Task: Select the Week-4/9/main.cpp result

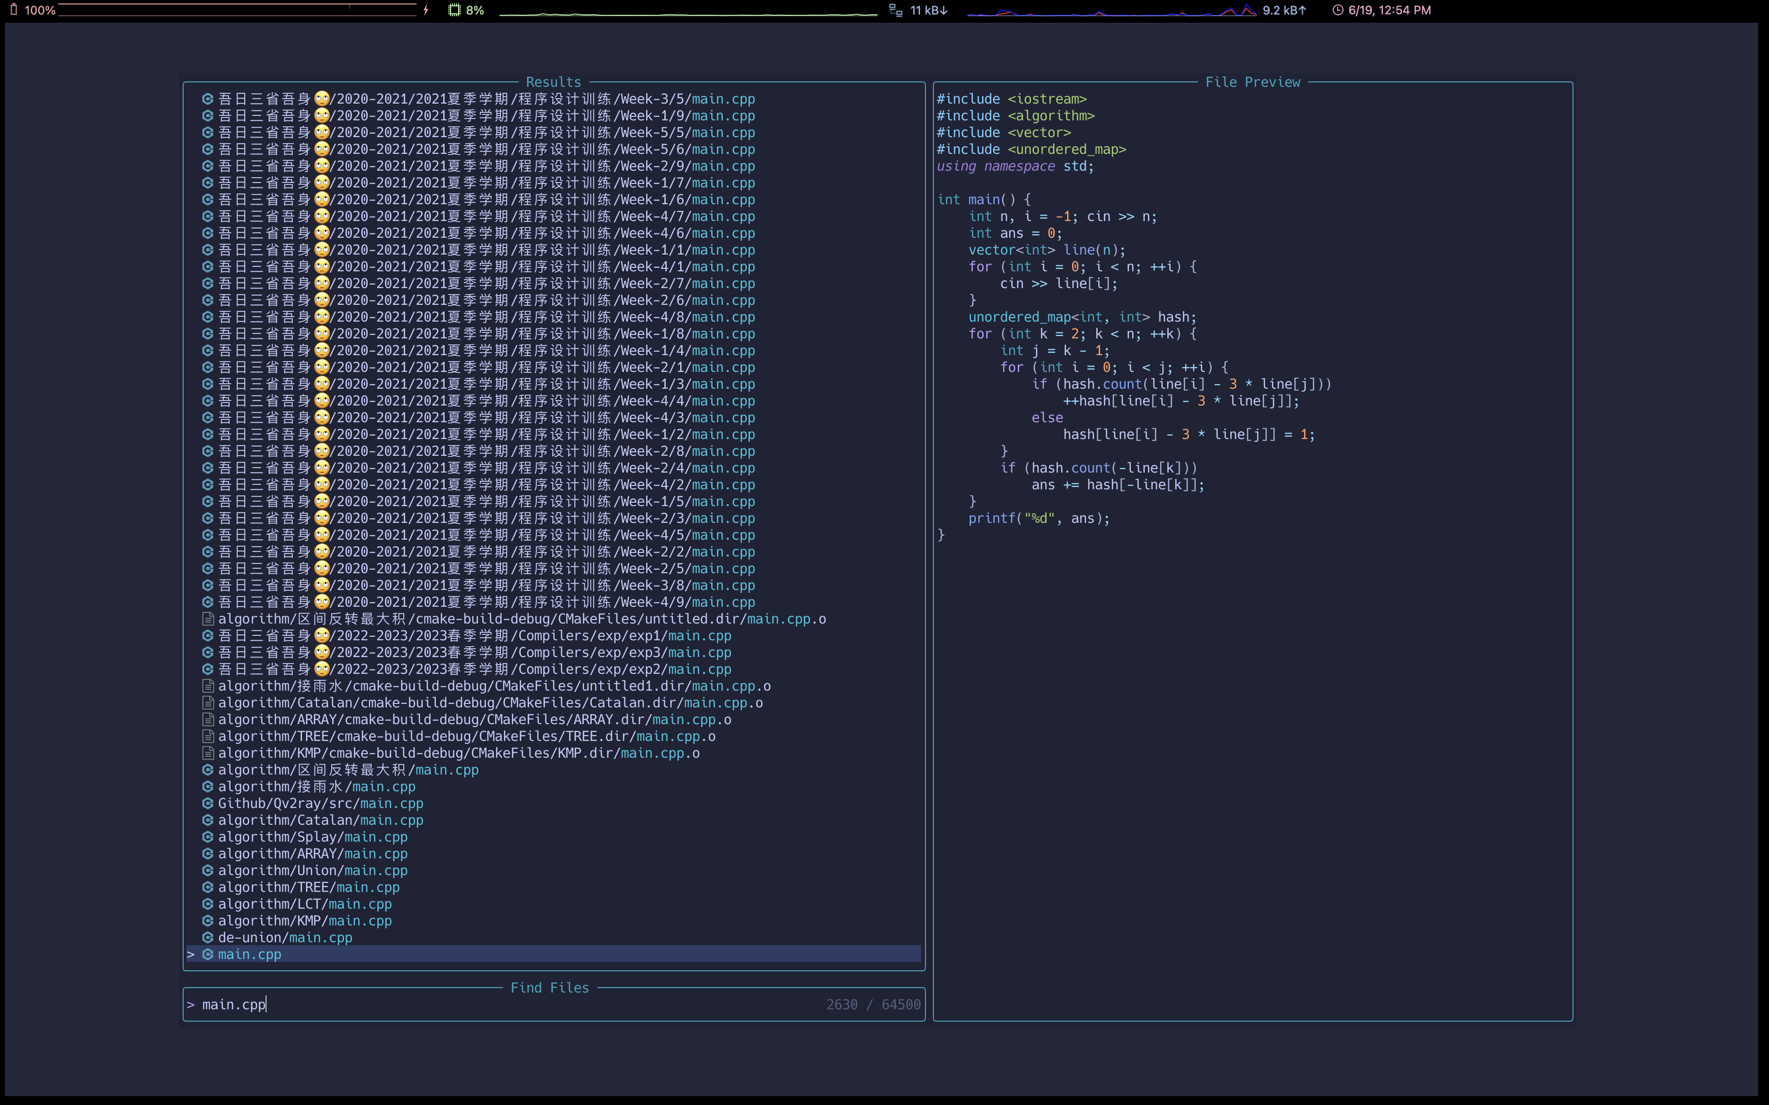Action: click(x=554, y=602)
